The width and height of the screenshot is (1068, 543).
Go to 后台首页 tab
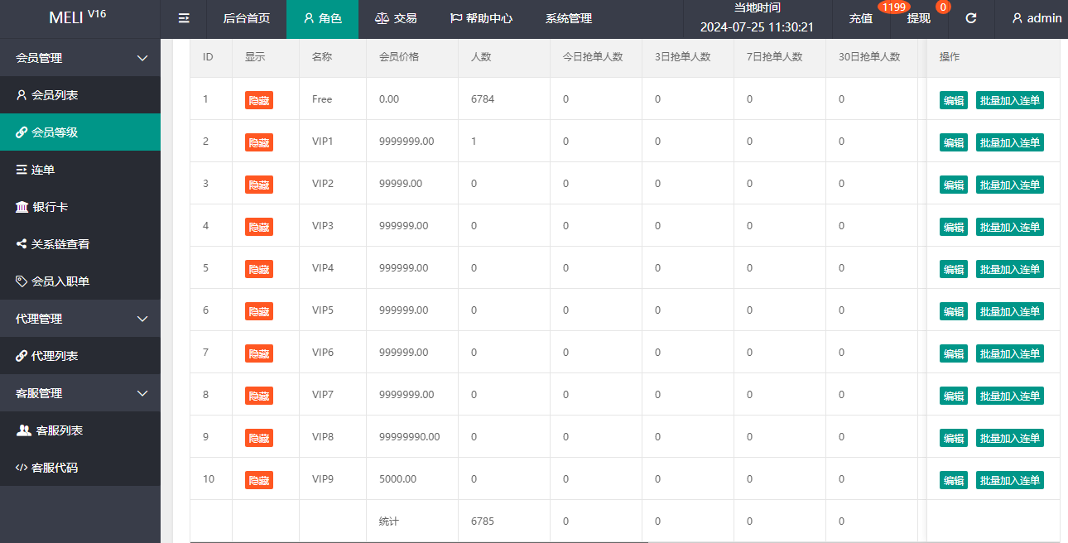click(x=247, y=18)
